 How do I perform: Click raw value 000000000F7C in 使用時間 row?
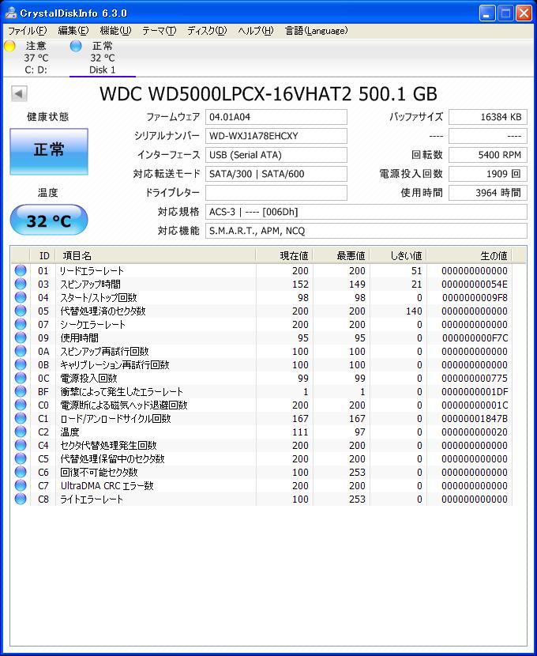click(475, 338)
